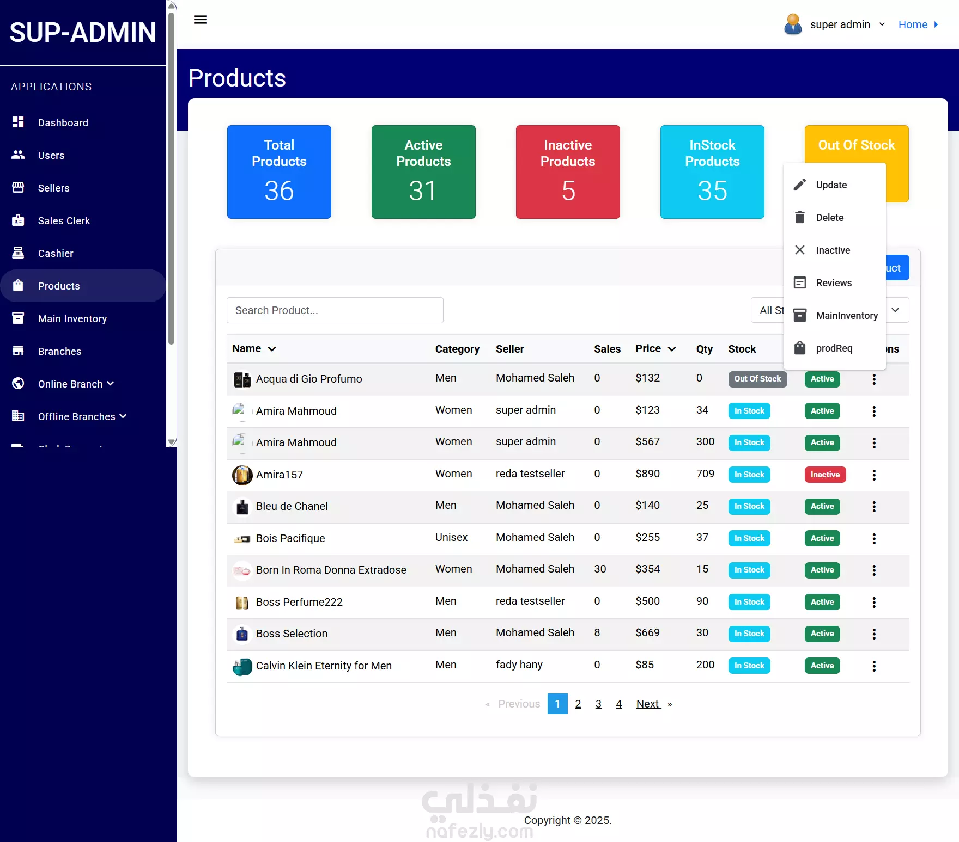Choose MainInventory in the actions menu
Screen dimensions: 959x842
pos(834,315)
